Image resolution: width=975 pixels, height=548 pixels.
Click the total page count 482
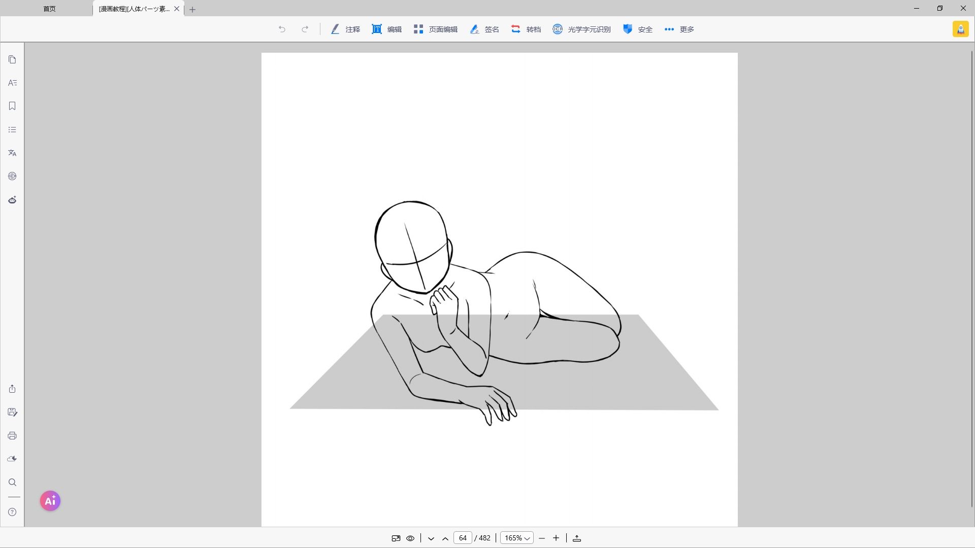click(x=485, y=538)
